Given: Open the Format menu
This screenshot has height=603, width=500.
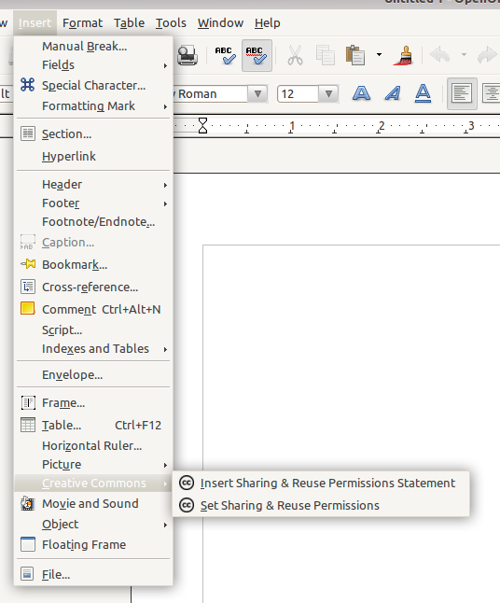Looking at the screenshot, I should [x=82, y=23].
